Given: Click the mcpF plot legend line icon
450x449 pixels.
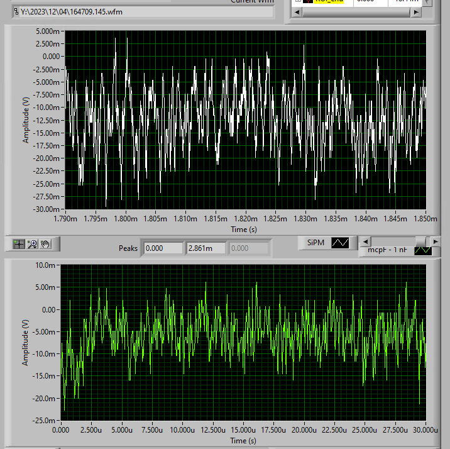Looking at the screenshot, I should [x=423, y=250].
